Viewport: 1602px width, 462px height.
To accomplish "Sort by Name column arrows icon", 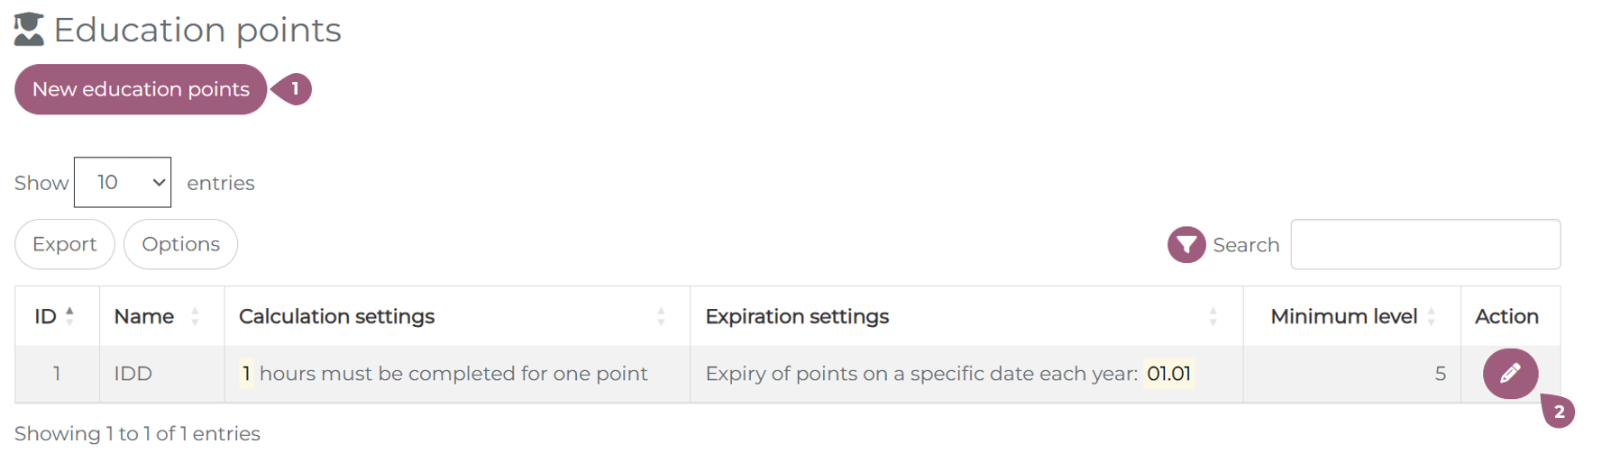I will [195, 316].
